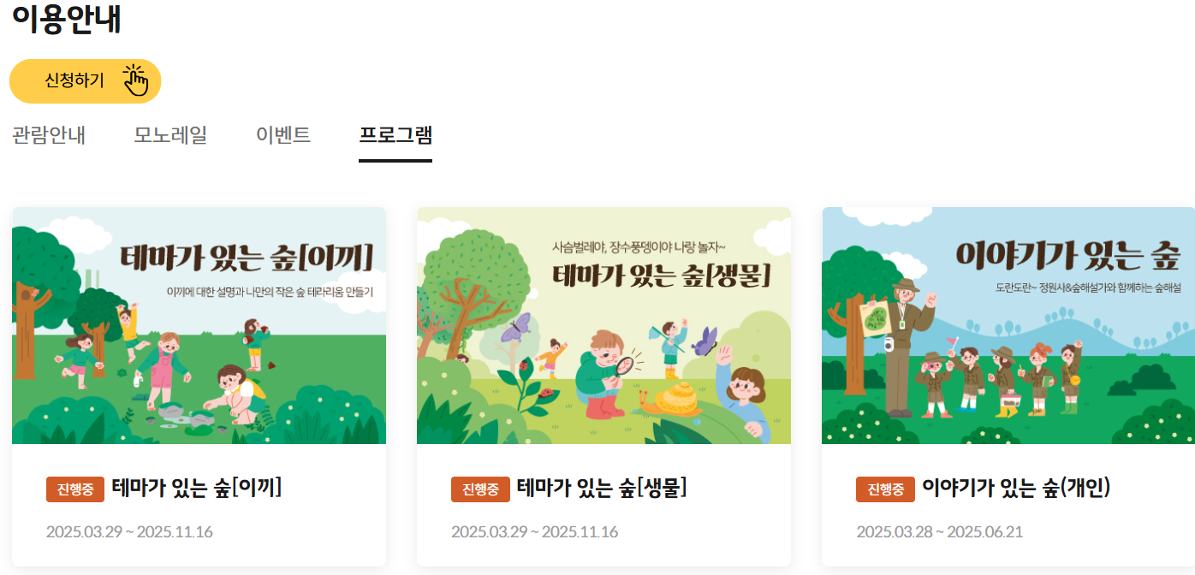Viewport: 1195px width, 575px height.
Task: Select the 프로그램 tab
Action: (395, 135)
